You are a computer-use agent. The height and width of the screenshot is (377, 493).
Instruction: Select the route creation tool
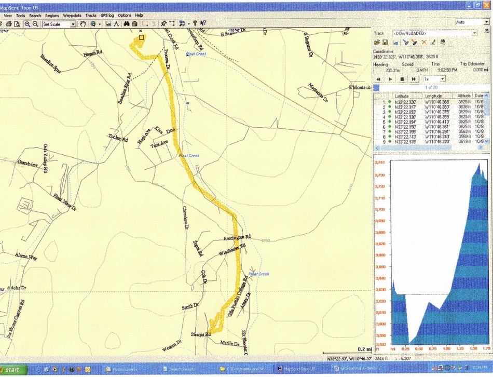tap(172, 23)
